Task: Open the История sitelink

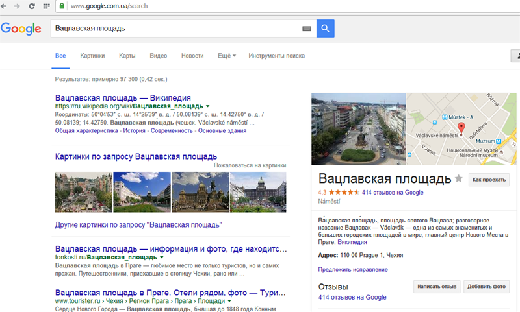Action: 134,130
